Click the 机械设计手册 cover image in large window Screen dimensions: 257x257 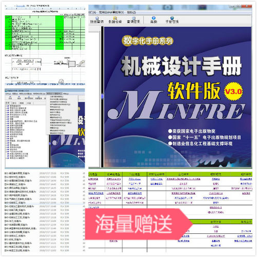[178, 97]
